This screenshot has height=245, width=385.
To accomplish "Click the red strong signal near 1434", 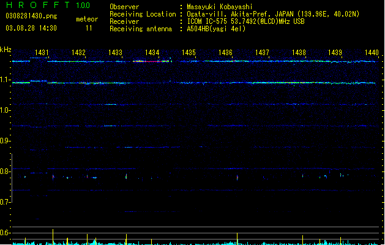I will [x=151, y=61].
